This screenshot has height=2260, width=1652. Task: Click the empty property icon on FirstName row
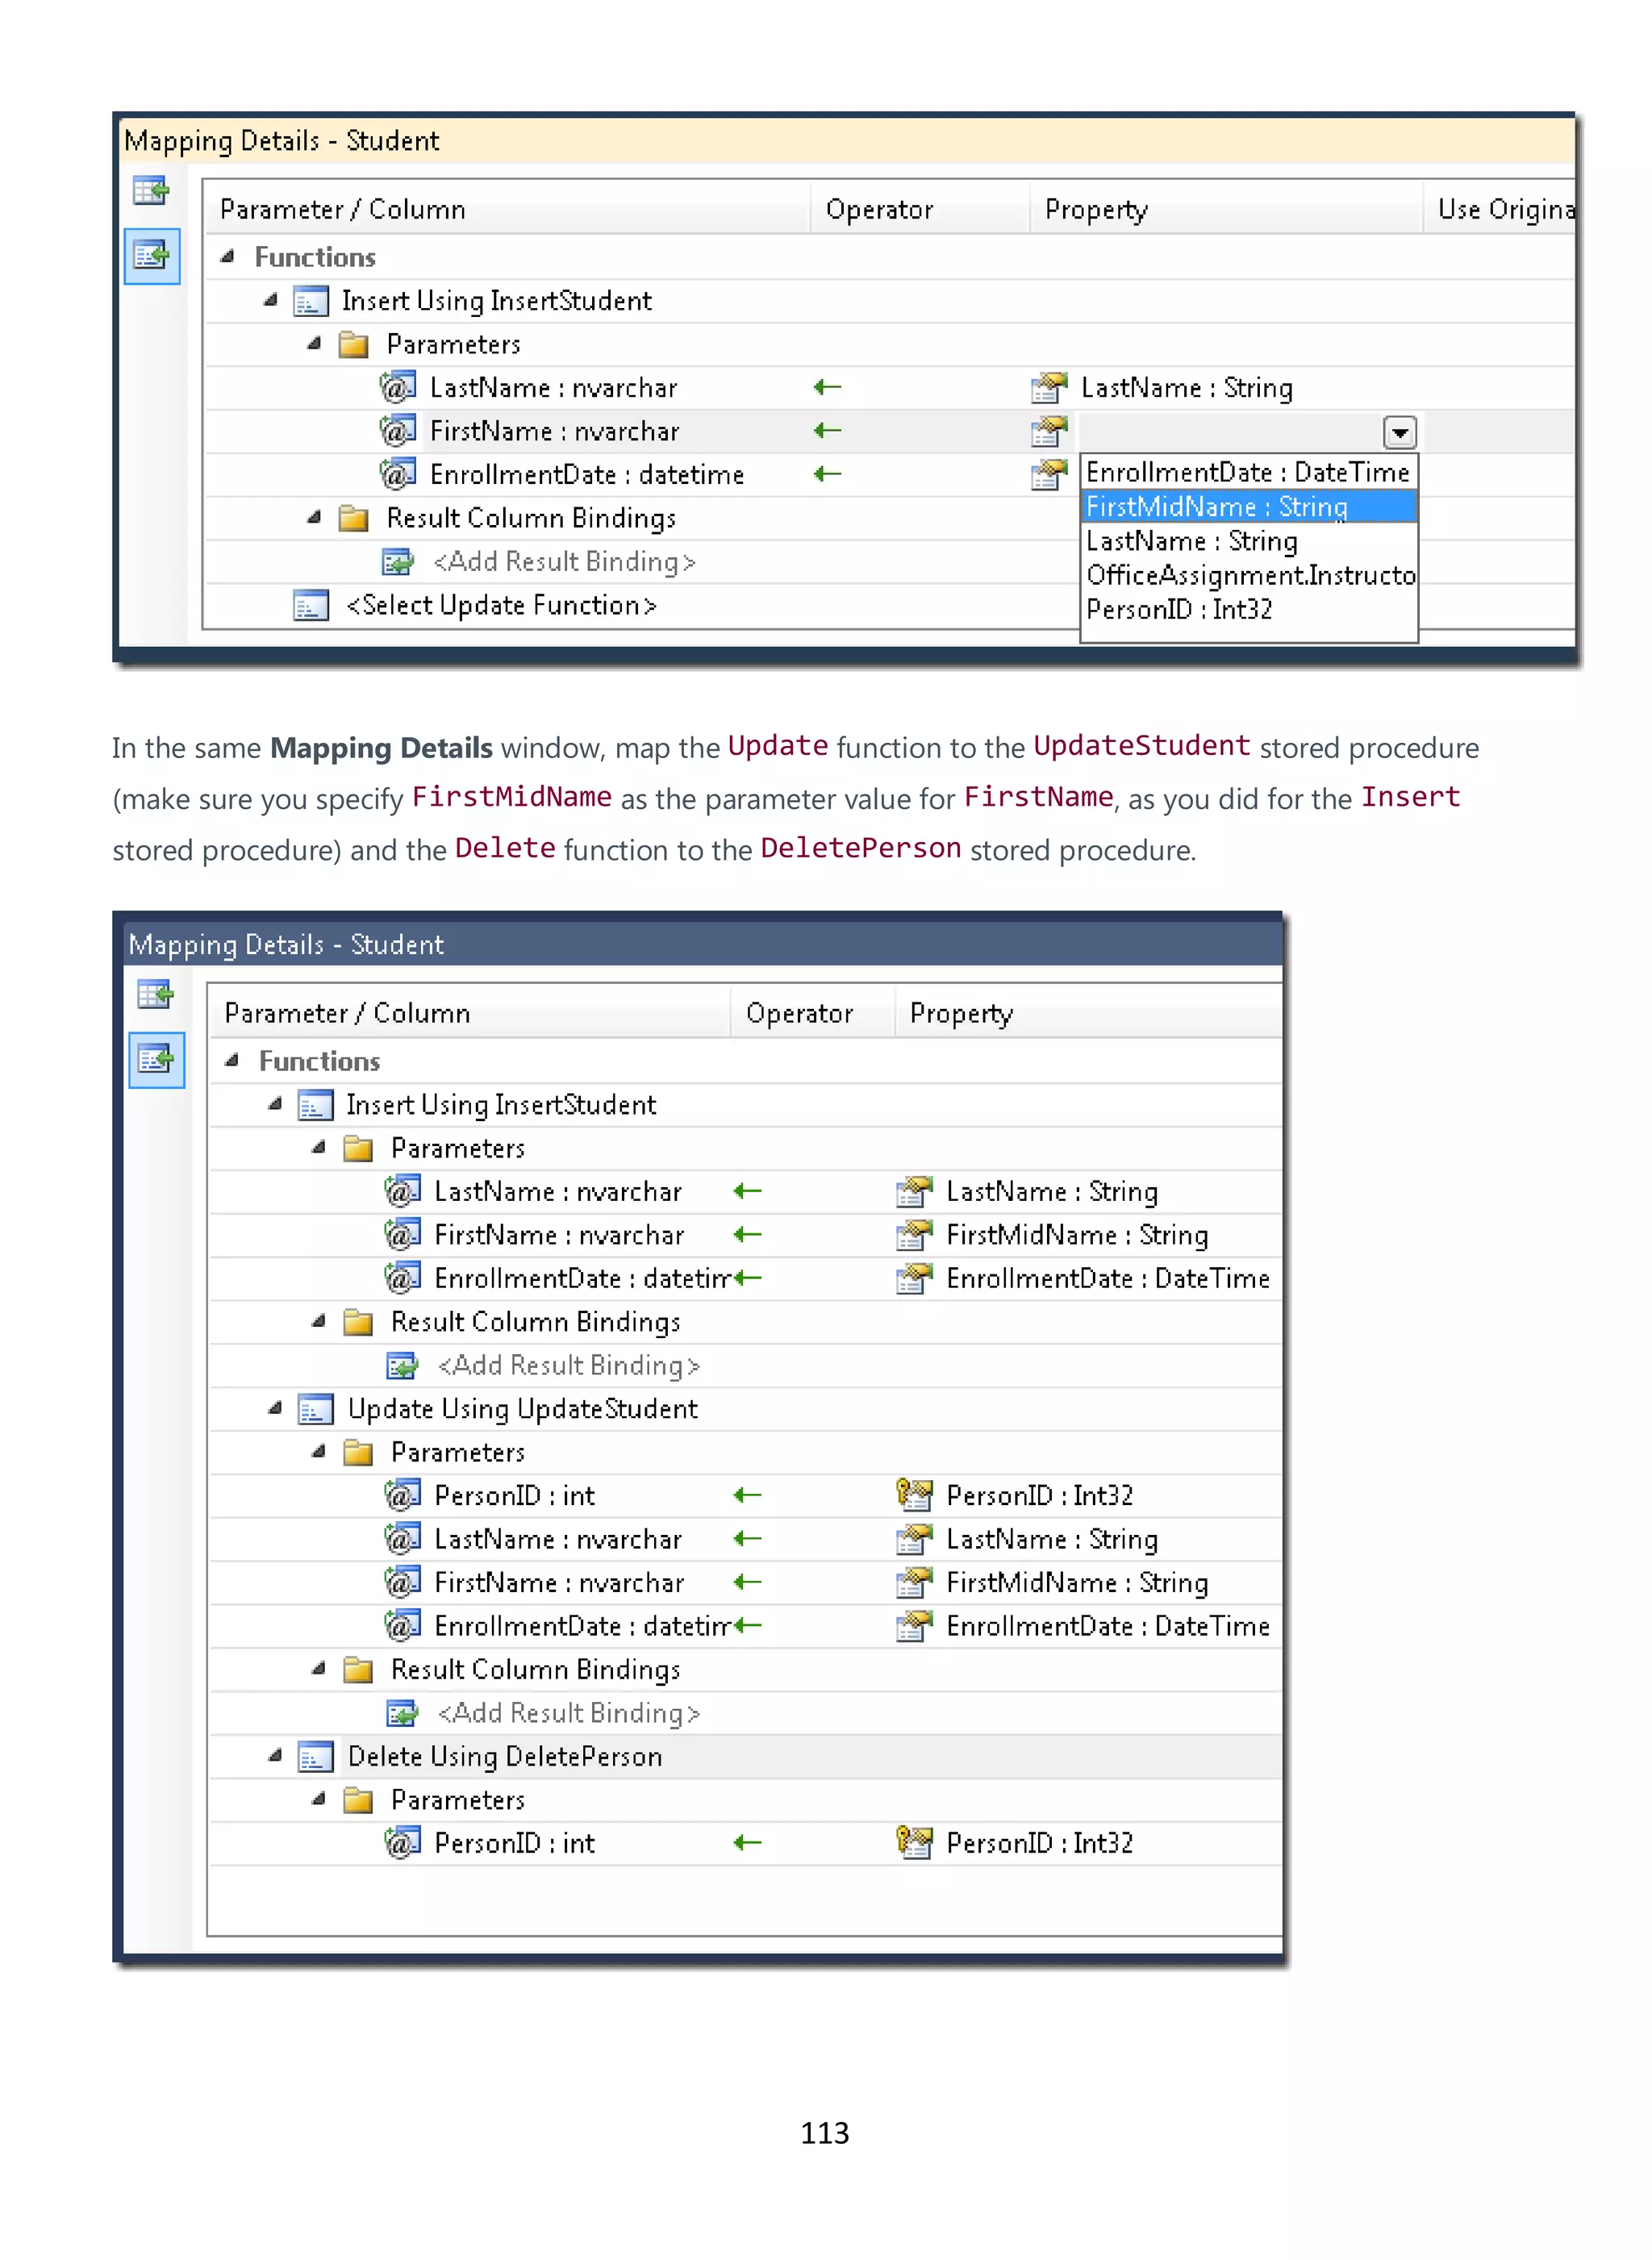click(1049, 432)
